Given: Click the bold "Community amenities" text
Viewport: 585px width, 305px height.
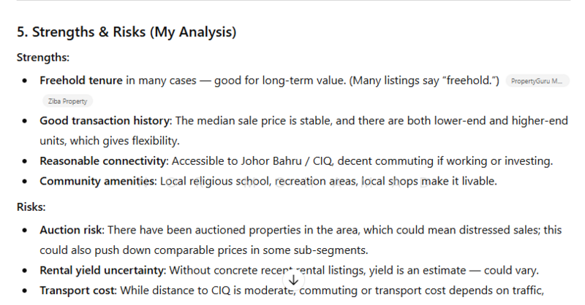Looking at the screenshot, I should coord(97,180).
